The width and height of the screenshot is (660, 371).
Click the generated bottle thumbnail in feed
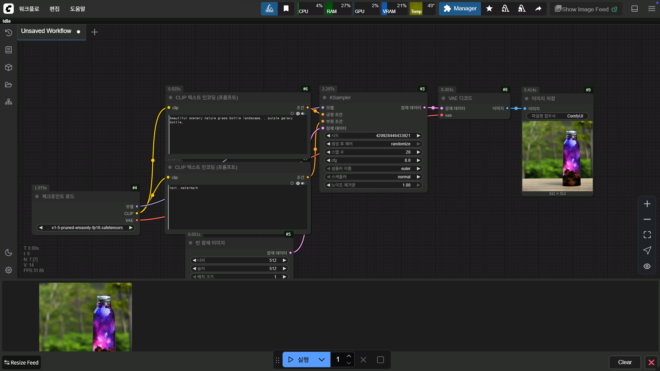(85, 317)
